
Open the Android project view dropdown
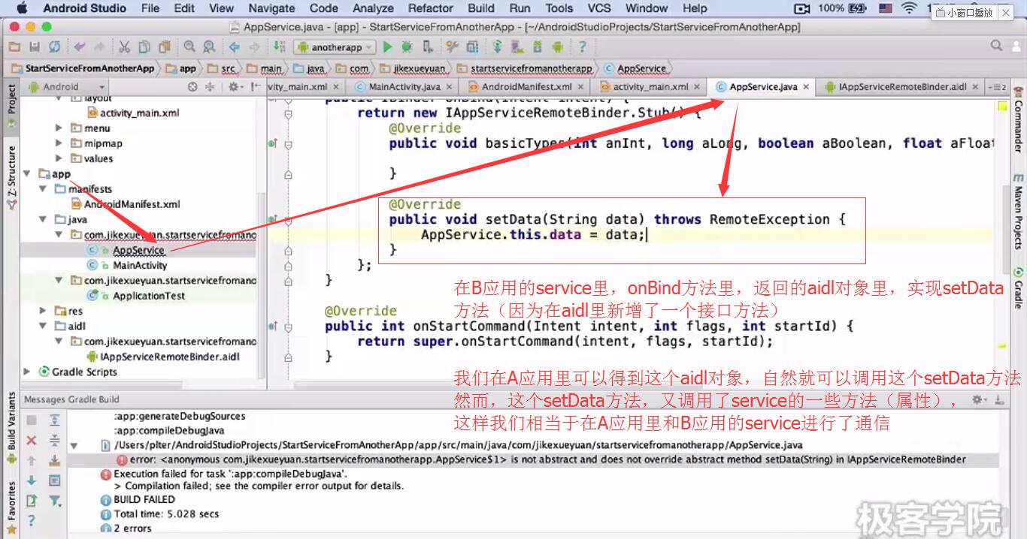tap(66, 87)
